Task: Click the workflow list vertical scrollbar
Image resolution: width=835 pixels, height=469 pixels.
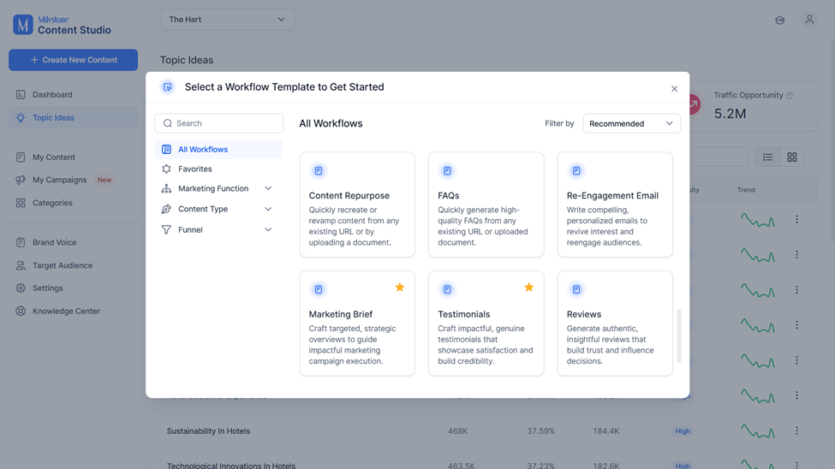Action: 679,335
